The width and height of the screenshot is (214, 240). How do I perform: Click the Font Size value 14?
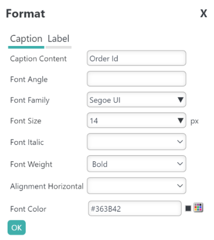point(94,121)
